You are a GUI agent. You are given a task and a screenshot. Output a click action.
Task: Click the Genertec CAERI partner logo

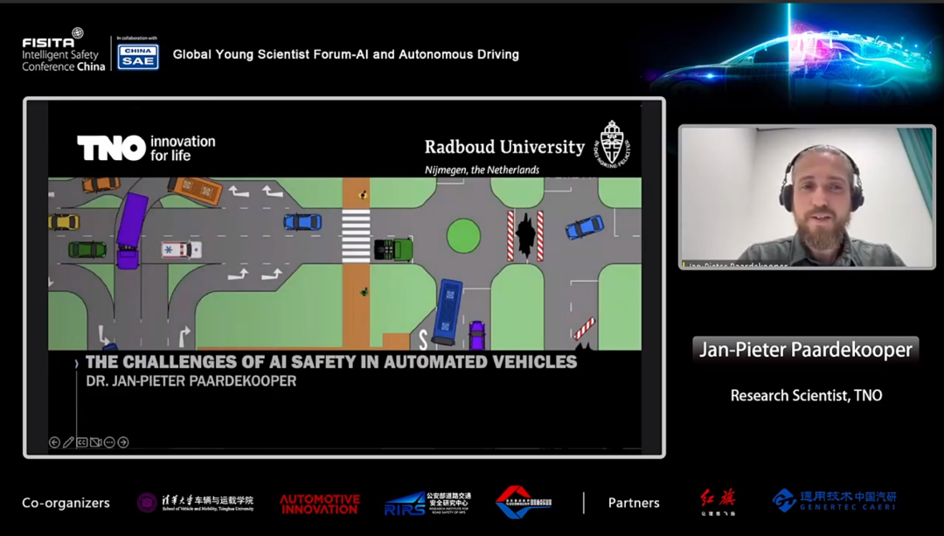pyautogui.click(x=834, y=501)
